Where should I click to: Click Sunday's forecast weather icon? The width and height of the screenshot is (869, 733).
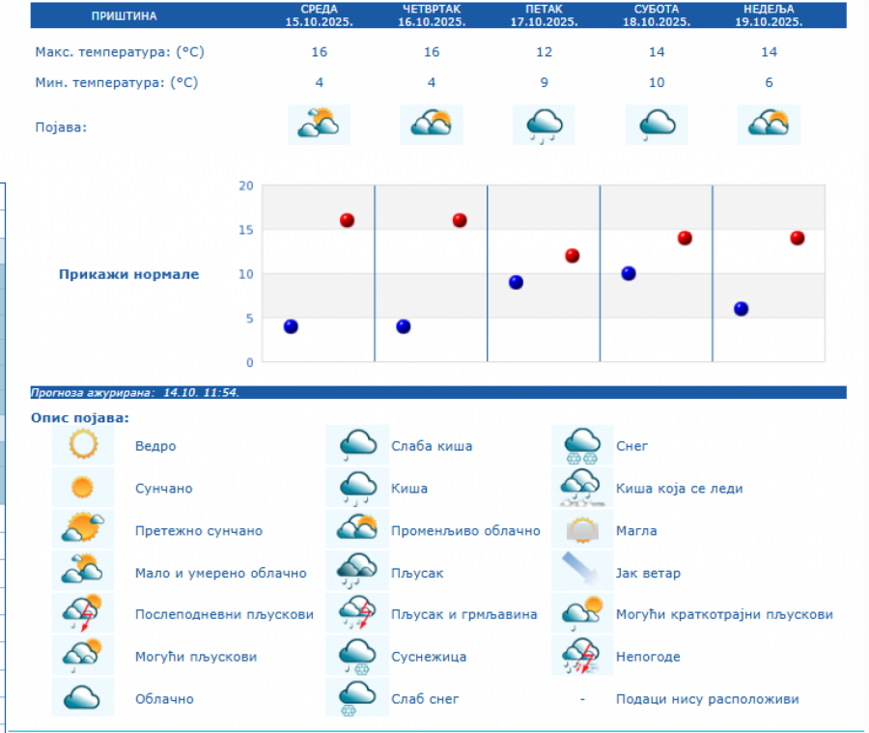pos(769,125)
